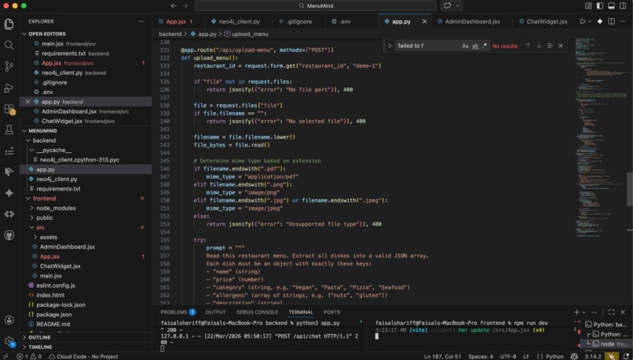Open the Source Control view
Viewport: 633px width, 360px height.
(9, 67)
